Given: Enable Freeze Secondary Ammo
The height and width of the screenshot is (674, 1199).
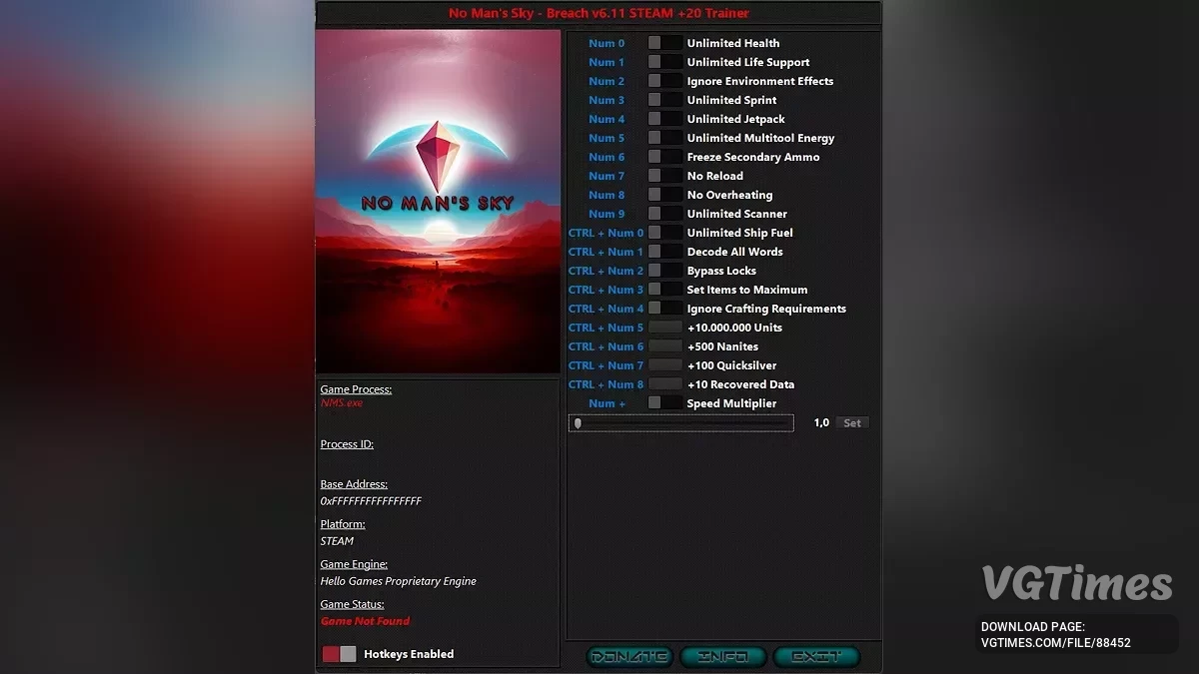Looking at the screenshot, I should (x=664, y=156).
